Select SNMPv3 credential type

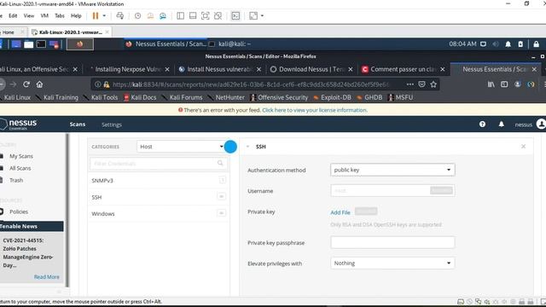(159, 180)
